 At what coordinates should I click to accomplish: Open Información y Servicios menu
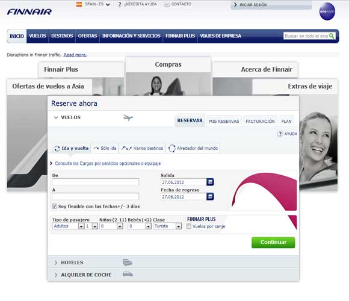131,36
